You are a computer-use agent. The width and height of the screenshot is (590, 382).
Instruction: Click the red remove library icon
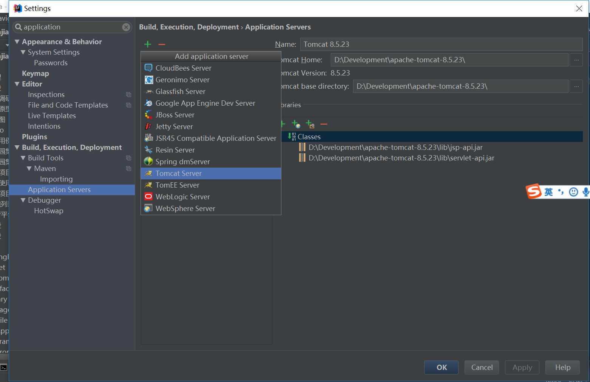(x=324, y=124)
